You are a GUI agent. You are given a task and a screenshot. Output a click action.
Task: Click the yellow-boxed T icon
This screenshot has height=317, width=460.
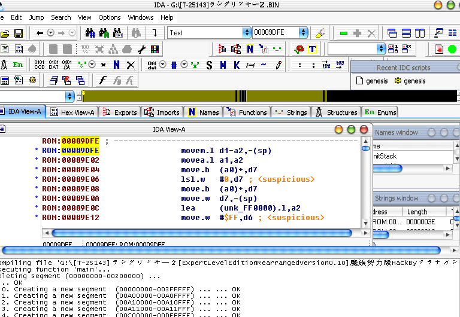(x=312, y=49)
